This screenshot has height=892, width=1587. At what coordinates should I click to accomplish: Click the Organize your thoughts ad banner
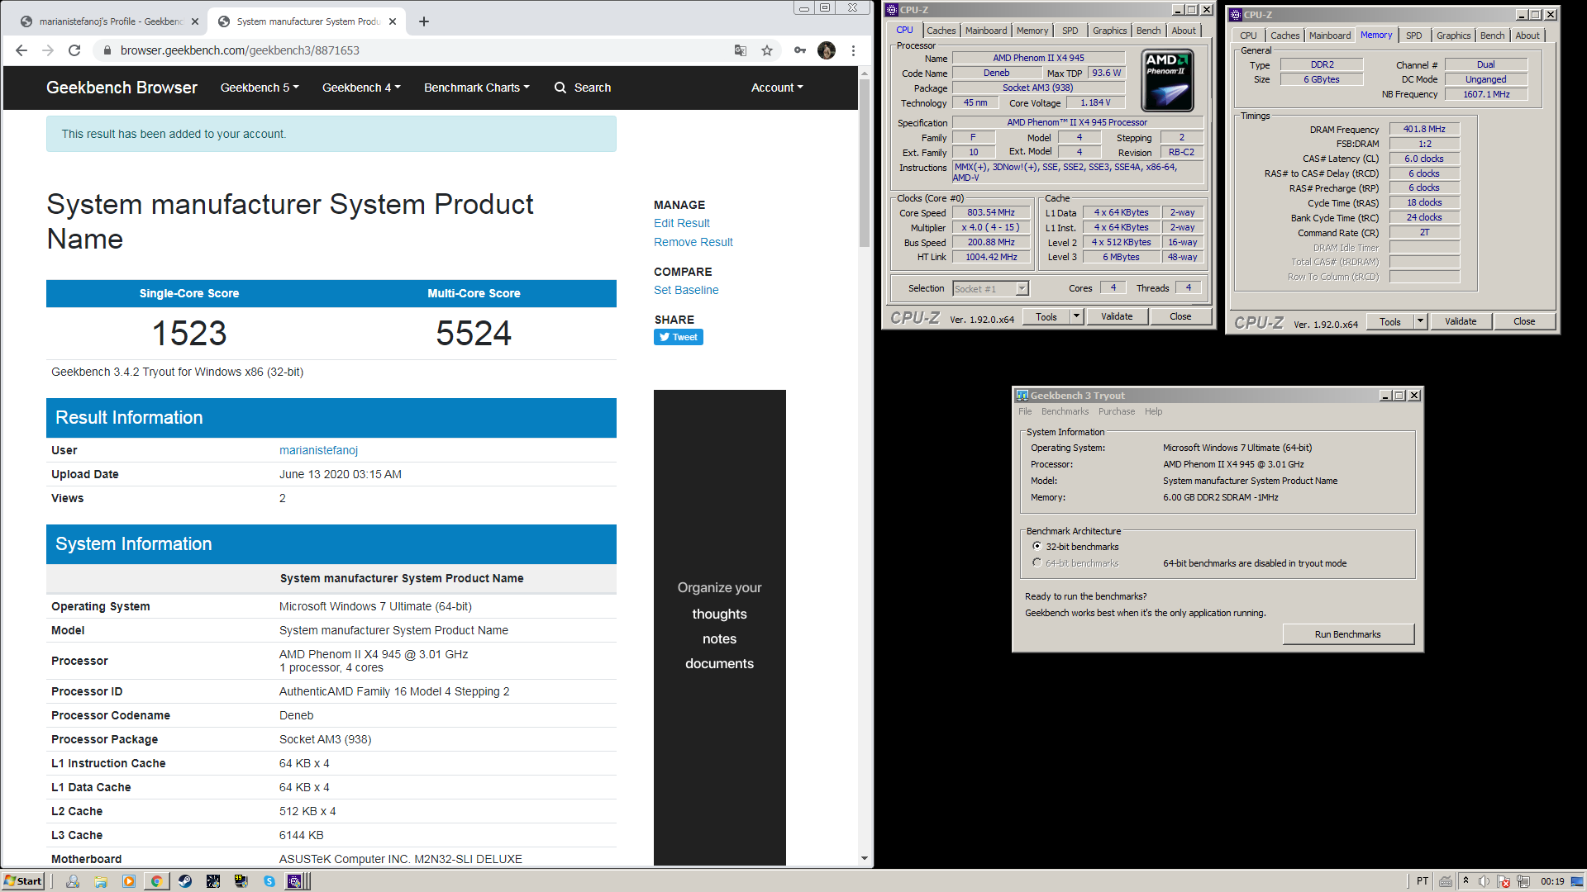pos(719,627)
